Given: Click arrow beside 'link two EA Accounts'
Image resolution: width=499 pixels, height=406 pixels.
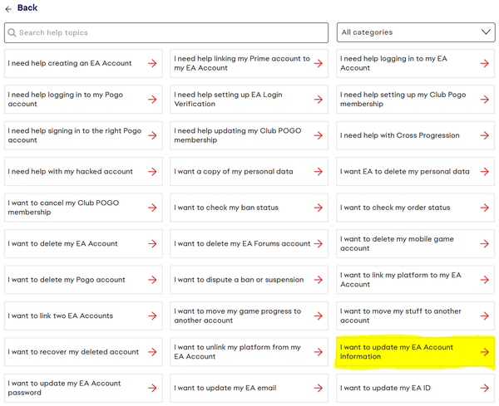Looking at the screenshot, I should (152, 316).
